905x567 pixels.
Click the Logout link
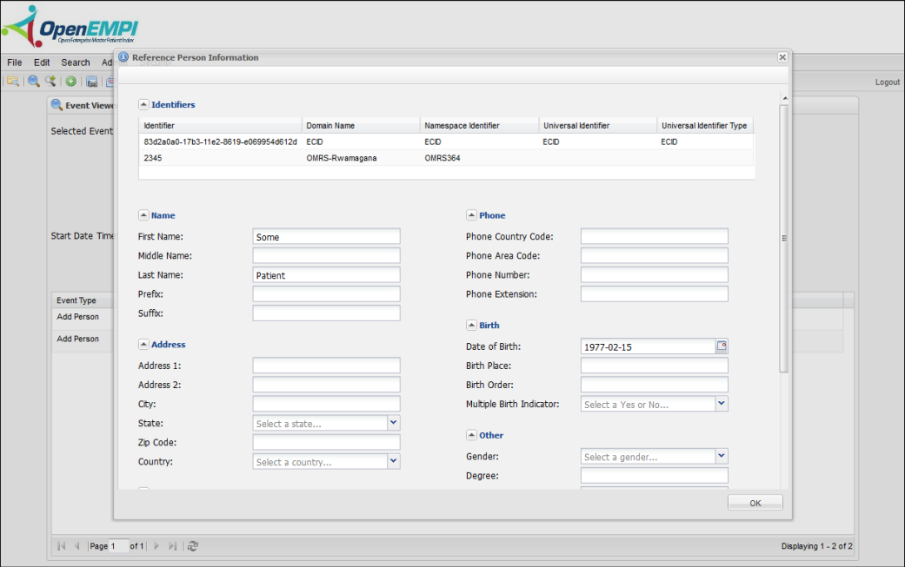click(887, 82)
